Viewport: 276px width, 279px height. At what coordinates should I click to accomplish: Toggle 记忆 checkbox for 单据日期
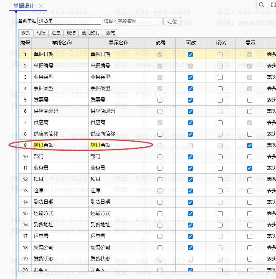220,55
